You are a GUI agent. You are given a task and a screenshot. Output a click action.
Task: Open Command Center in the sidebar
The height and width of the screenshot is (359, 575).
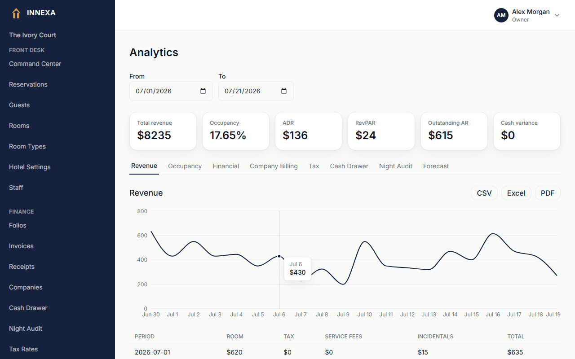35,64
